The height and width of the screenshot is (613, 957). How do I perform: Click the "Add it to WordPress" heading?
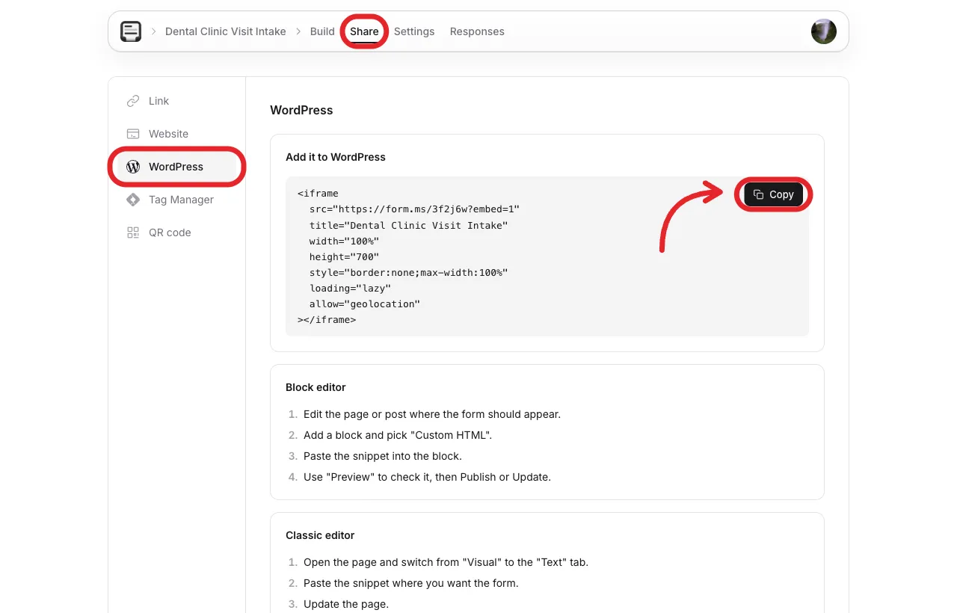pos(336,157)
